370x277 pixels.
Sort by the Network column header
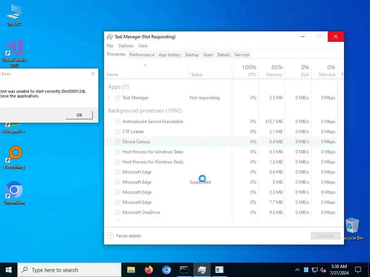point(325,72)
